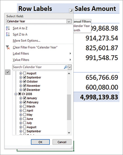Select the 600,080.00 sales cell

pos(102,87)
